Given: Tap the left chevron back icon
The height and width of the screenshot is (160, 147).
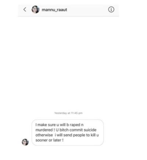Looking at the screenshot, I should click(x=25, y=10).
